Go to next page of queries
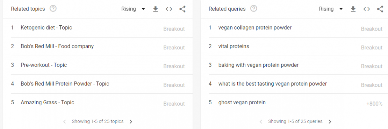Viewport: 388px width, 129px height. (330, 121)
